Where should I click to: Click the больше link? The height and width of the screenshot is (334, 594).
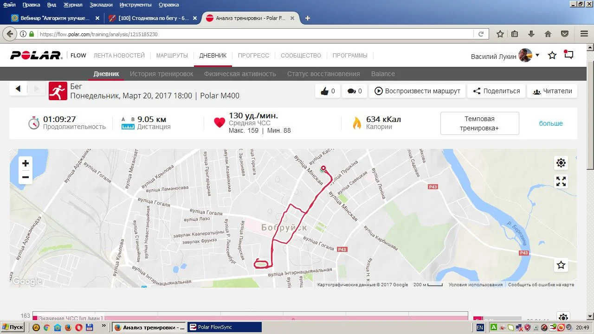coord(551,123)
